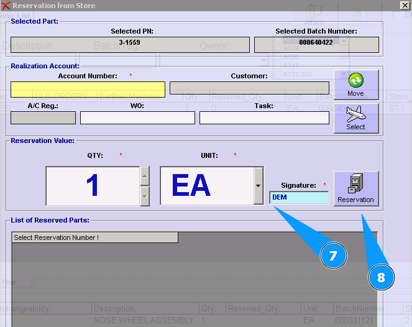Open the UNIT dropdown arrow
This screenshot has height=327, width=412.
(259, 186)
